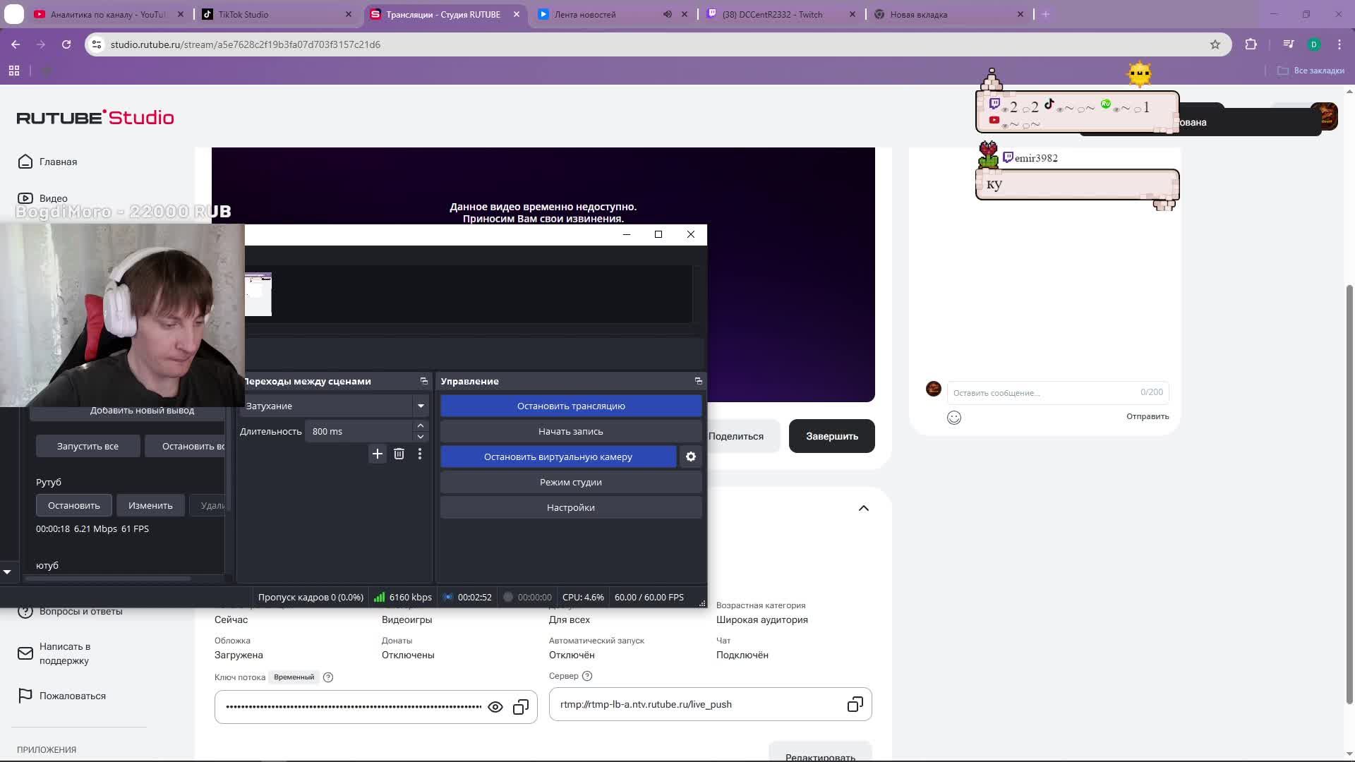Delete the selected transition with trash icon
This screenshot has height=762, width=1355.
coord(399,454)
